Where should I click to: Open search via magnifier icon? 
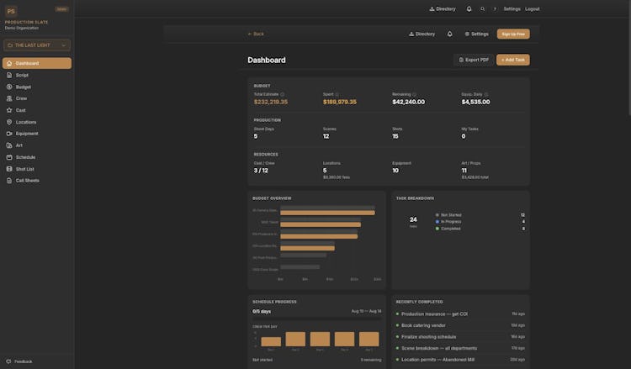[482, 9]
